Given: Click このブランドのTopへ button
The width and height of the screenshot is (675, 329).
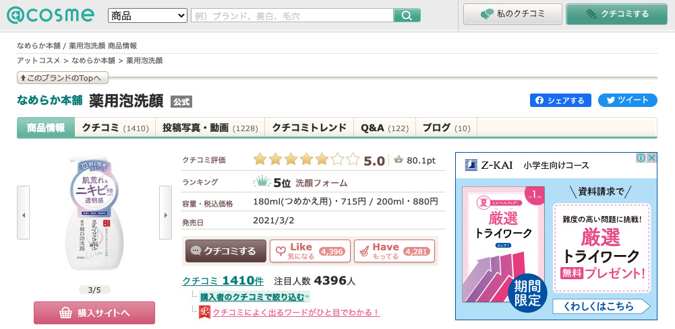Looking at the screenshot, I should [x=63, y=78].
